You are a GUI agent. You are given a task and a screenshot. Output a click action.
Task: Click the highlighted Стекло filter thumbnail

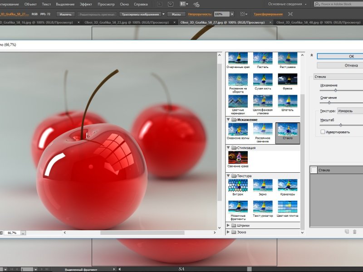[x=288, y=133]
